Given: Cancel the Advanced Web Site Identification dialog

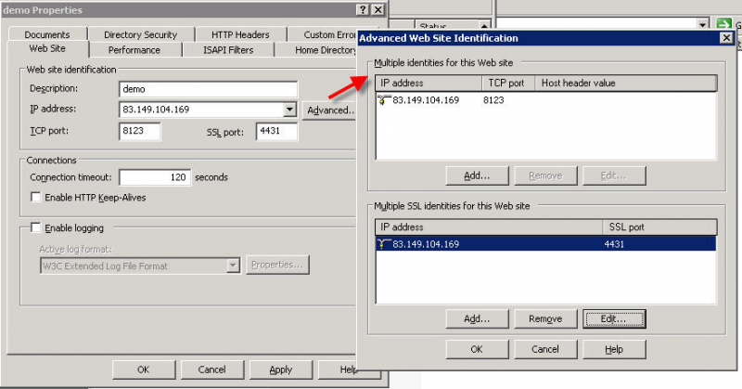Looking at the screenshot, I should (x=545, y=349).
